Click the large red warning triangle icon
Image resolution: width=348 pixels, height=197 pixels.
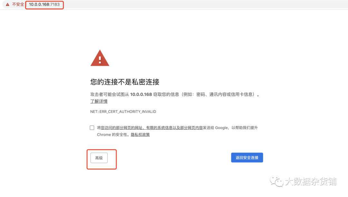click(100, 58)
